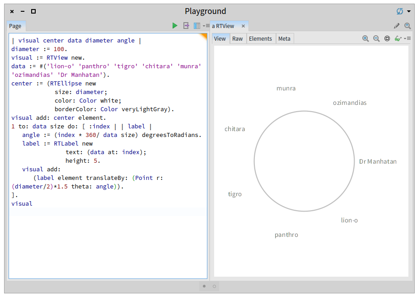
Task: Switch to the Elements tab
Action: 260,38
